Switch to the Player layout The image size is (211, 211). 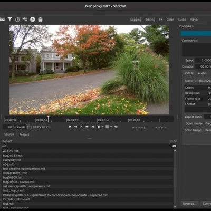click(194, 20)
